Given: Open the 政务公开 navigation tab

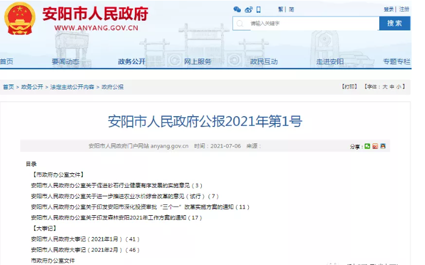Looking at the screenshot, I should tap(132, 61).
